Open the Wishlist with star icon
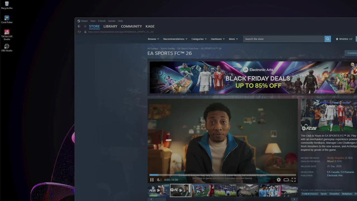 344,39
